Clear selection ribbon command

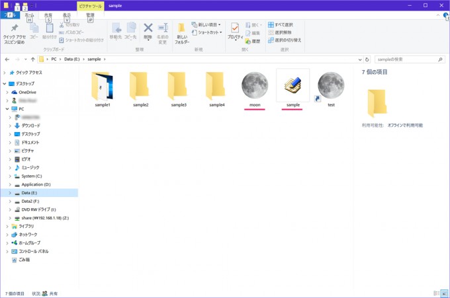tap(280, 32)
